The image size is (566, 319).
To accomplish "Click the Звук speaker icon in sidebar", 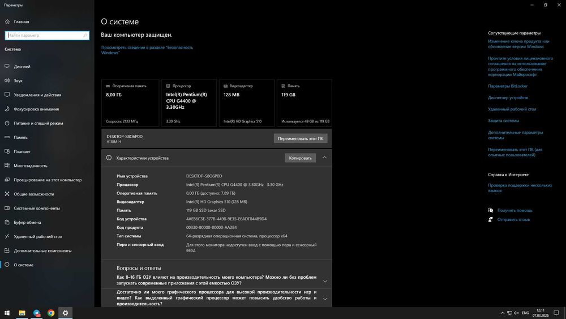I will pyautogui.click(x=7, y=80).
